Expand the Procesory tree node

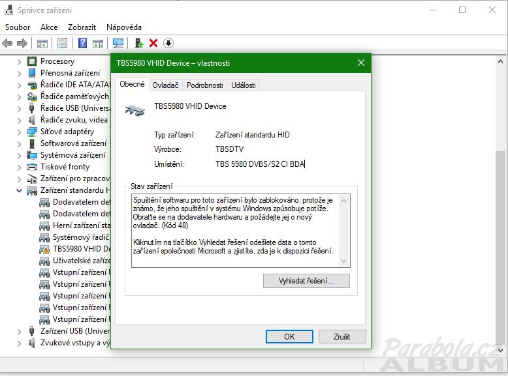[x=19, y=61]
